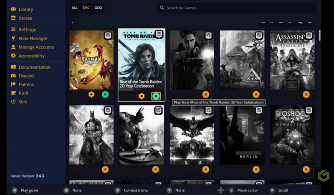Install Hitman Berlin using download icon
Viewport: 334px width, 195px height.
[x=256, y=169]
